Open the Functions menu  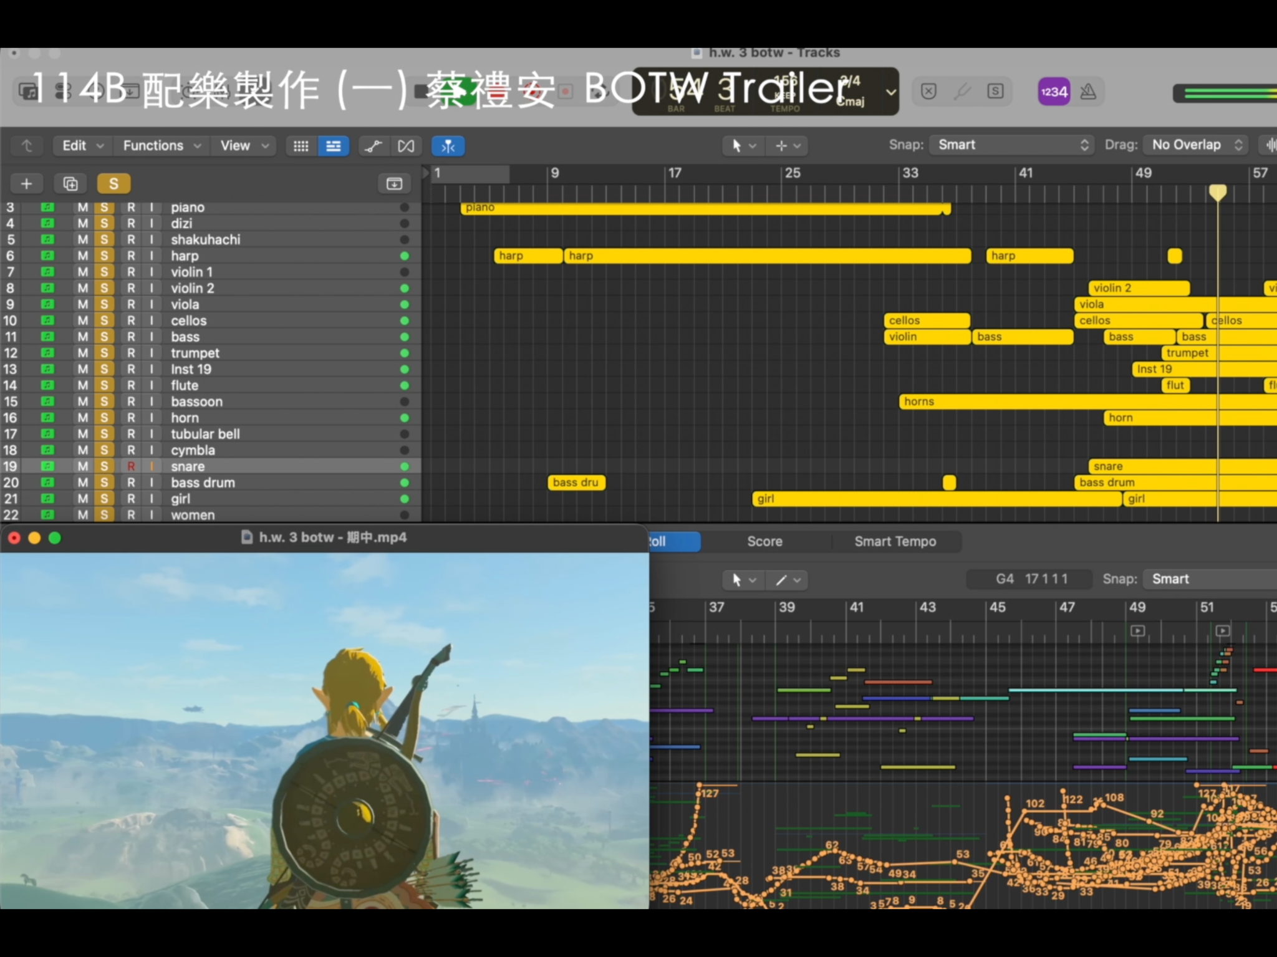(161, 146)
